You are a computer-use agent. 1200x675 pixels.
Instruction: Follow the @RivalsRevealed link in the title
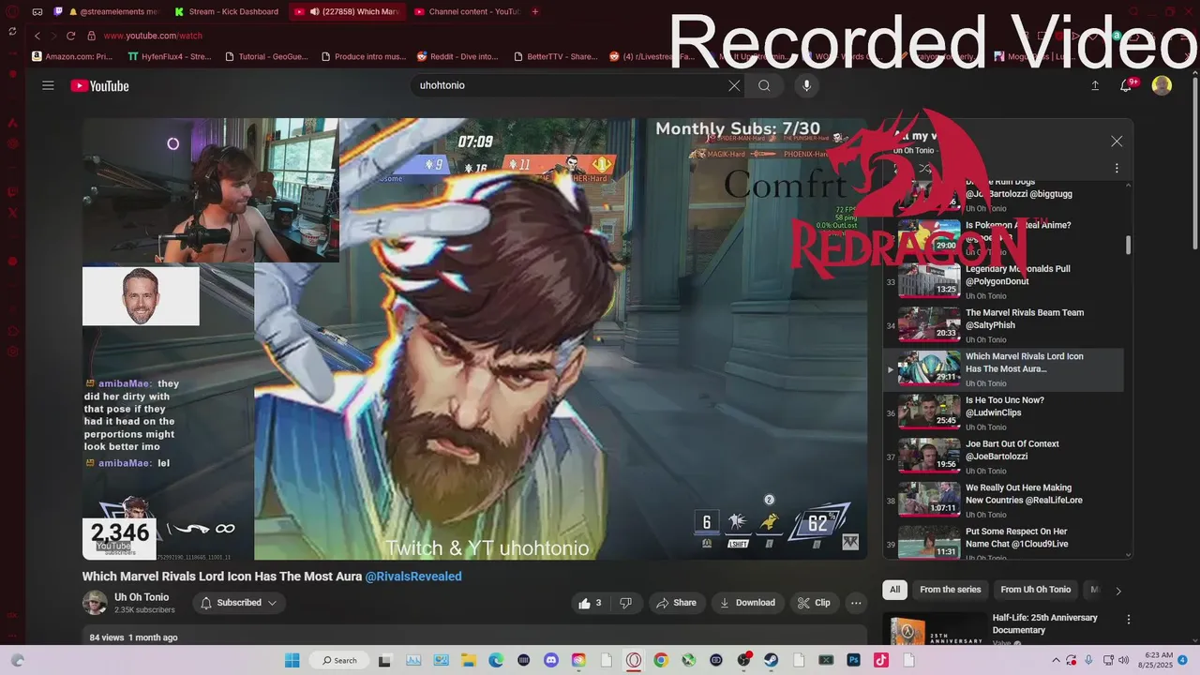pos(413,577)
